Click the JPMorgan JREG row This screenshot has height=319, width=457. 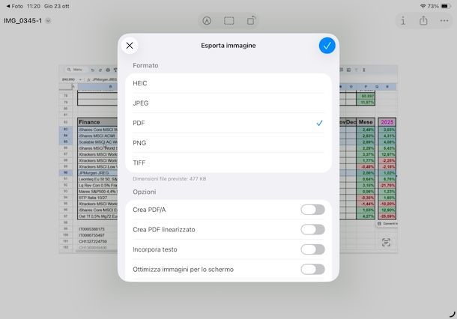(97, 173)
